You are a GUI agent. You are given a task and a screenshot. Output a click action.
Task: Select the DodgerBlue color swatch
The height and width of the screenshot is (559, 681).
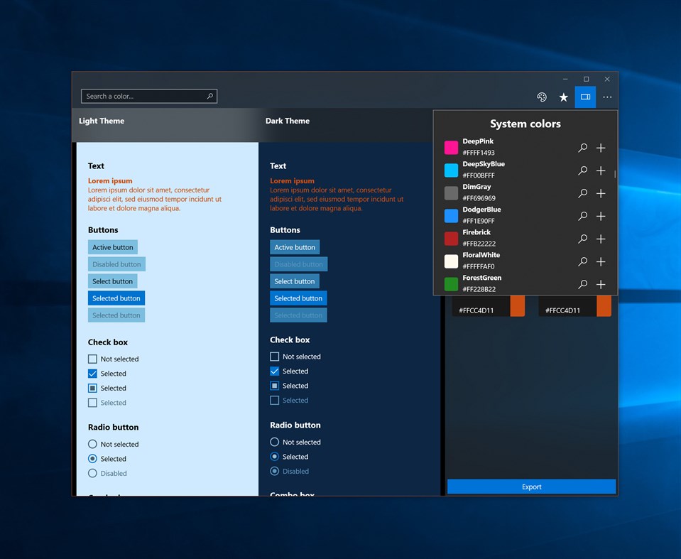point(450,214)
